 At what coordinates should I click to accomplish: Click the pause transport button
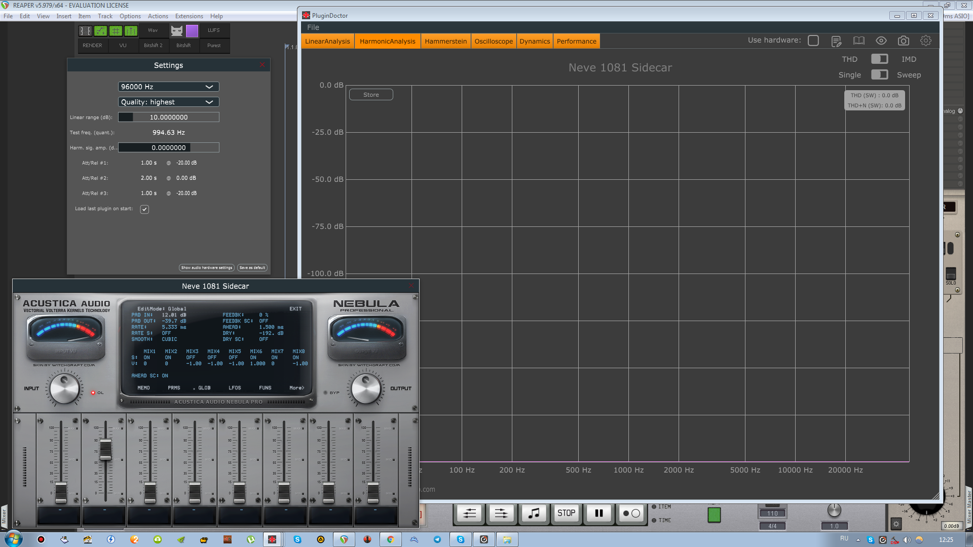tap(598, 514)
